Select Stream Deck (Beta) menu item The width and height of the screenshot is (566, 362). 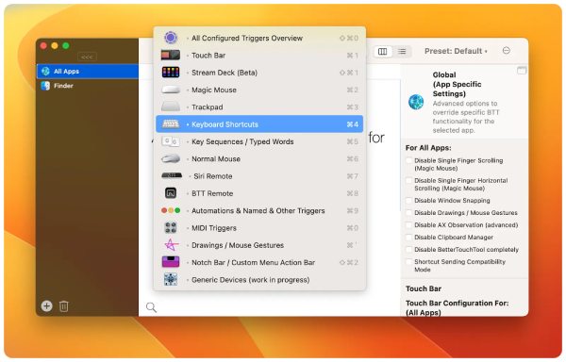(259, 73)
